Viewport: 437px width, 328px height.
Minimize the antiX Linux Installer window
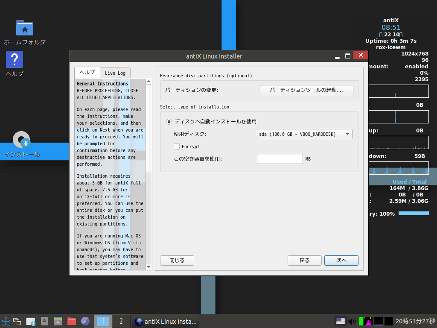tap(337, 56)
